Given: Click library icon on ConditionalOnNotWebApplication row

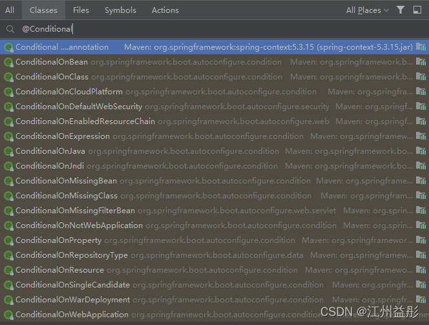Looking at the screenshot, I should point(421,225).
